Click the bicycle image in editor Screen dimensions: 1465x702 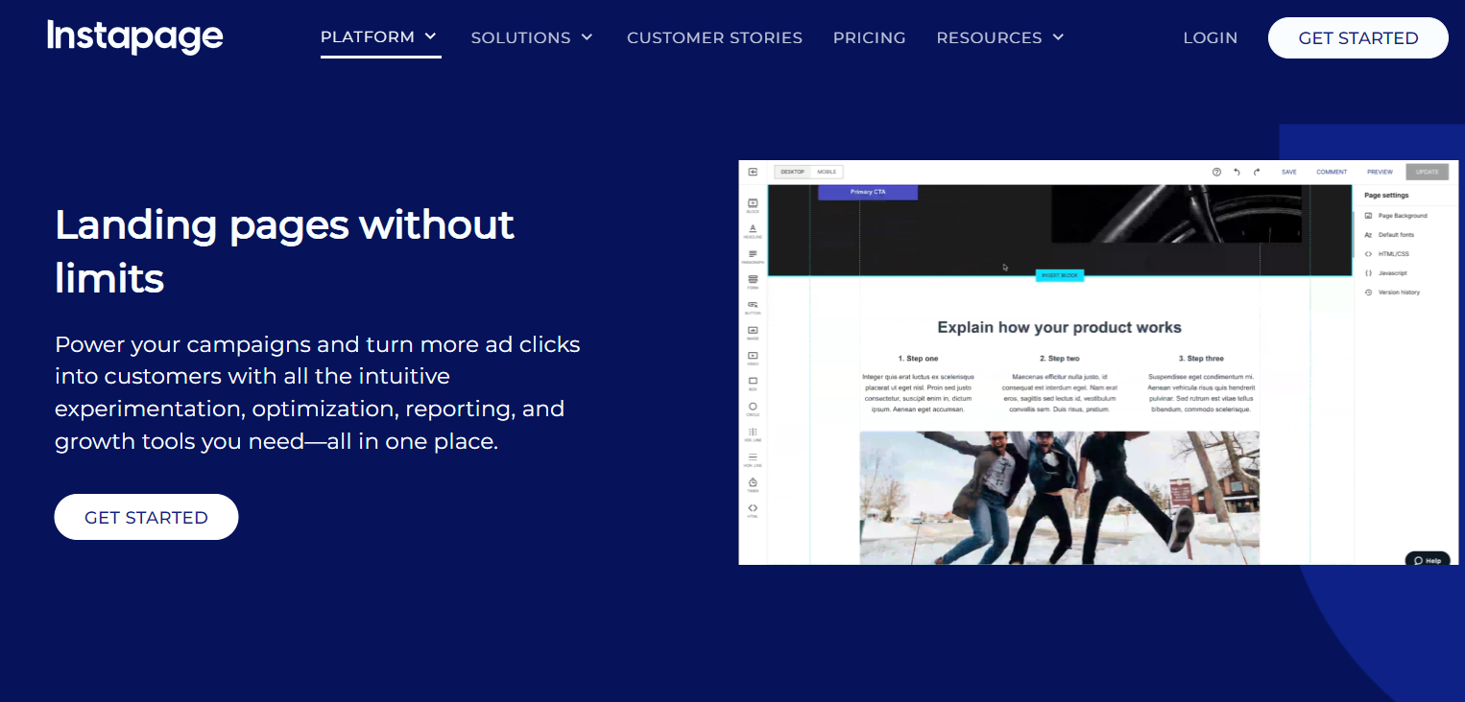[x=1177, y=213]
